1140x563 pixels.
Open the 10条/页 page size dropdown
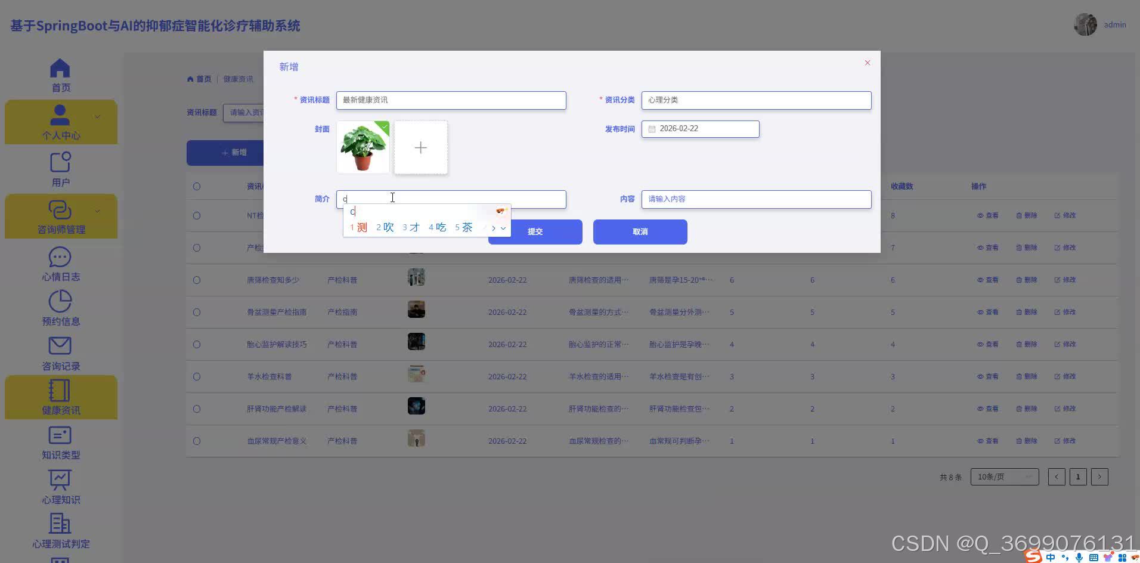1005,477
